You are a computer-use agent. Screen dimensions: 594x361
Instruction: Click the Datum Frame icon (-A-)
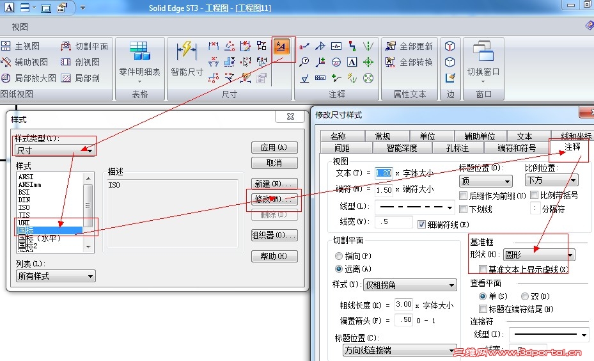336,46
